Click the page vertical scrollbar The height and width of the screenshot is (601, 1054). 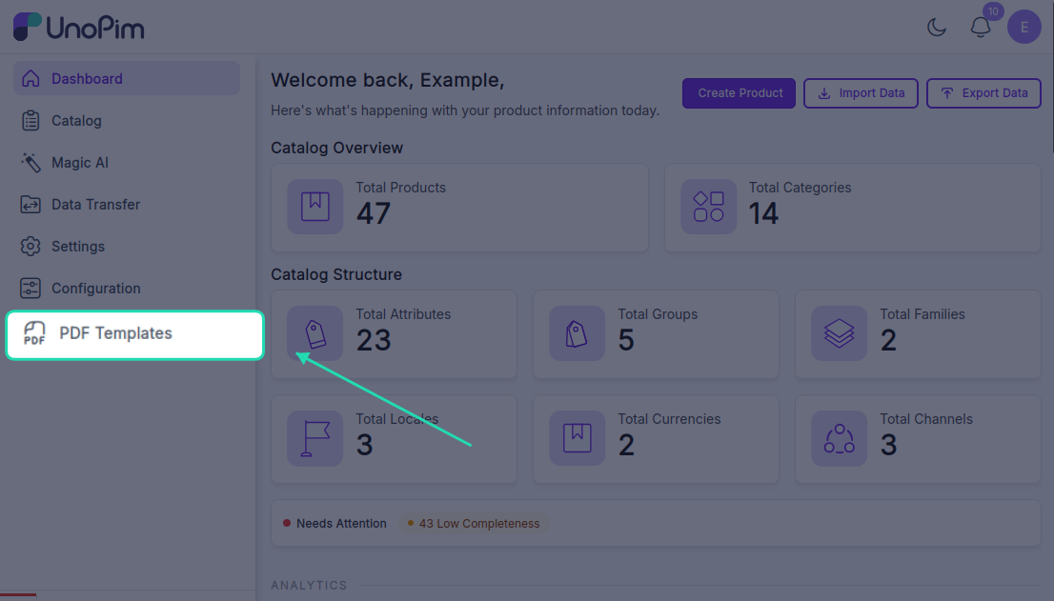[x=1051, y=75]
